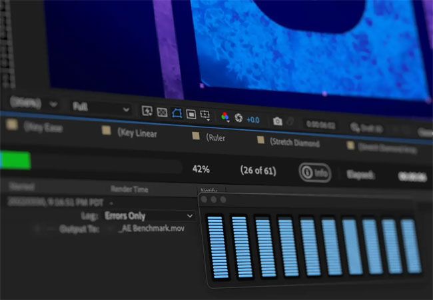Screen dimensions: 433x300
Task: Click the first CPU core bar
Action: tap(218, 247)
